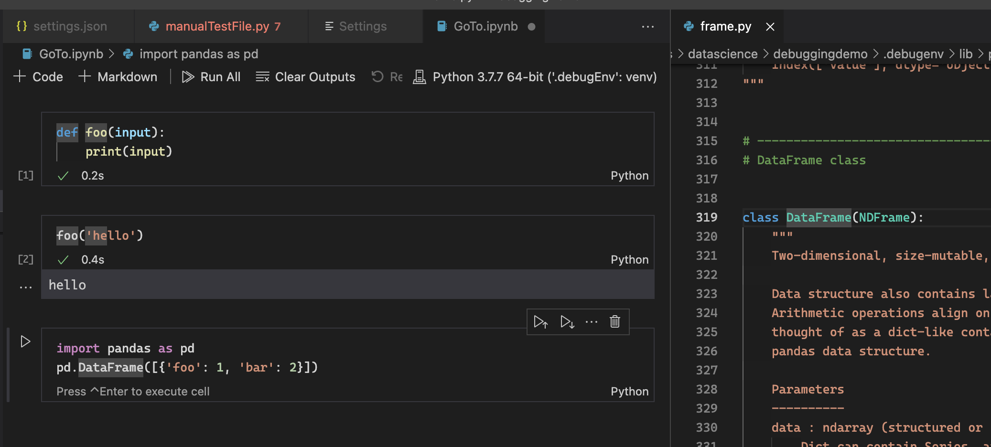Click NDFrame base class on line 319
Image resolution: width=991 pixels, height=447 pixels.
tap(884, 217)
